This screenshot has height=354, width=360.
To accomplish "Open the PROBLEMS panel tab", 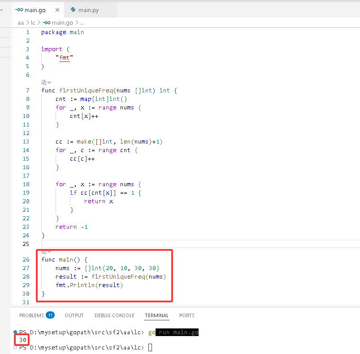I will coord(31,315).
